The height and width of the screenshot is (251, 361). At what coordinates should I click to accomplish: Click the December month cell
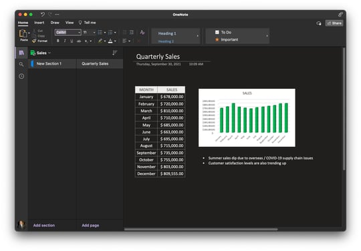(146, 174)
